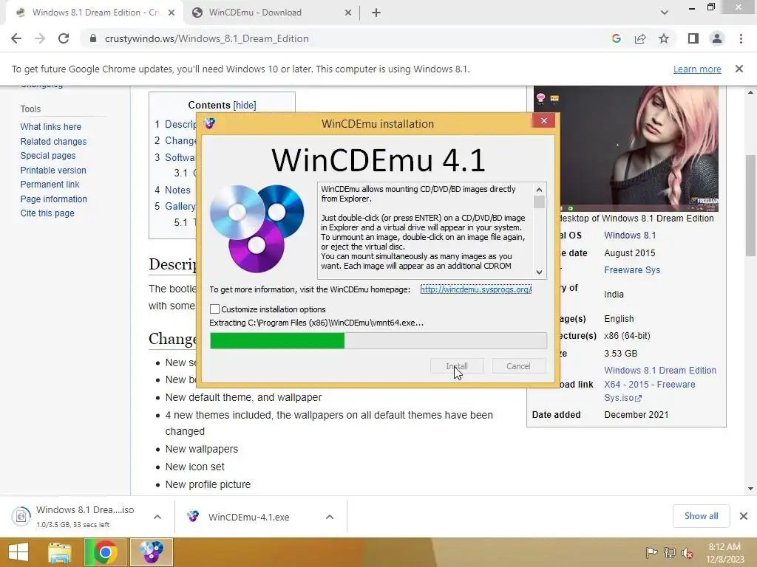Click Chrome icon on taskbar
Image resolution: width=757 pixels, height=567 pixels.
[105, 552]
